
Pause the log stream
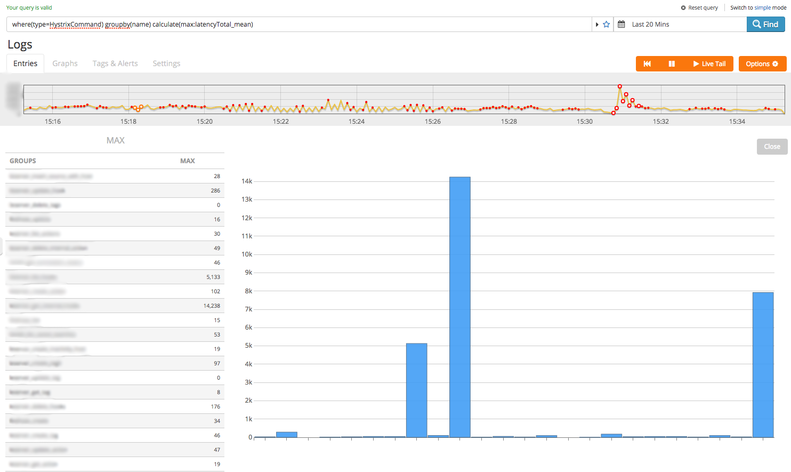tap(672, 64)
